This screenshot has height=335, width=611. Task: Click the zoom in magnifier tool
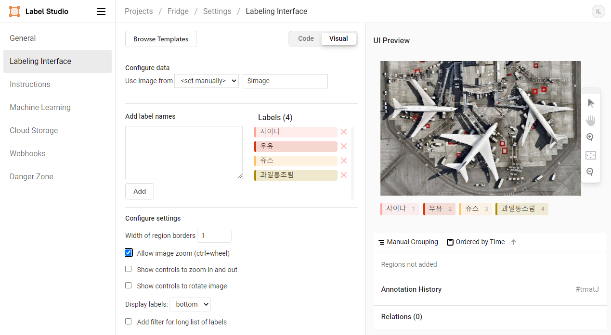pos(590,137)
